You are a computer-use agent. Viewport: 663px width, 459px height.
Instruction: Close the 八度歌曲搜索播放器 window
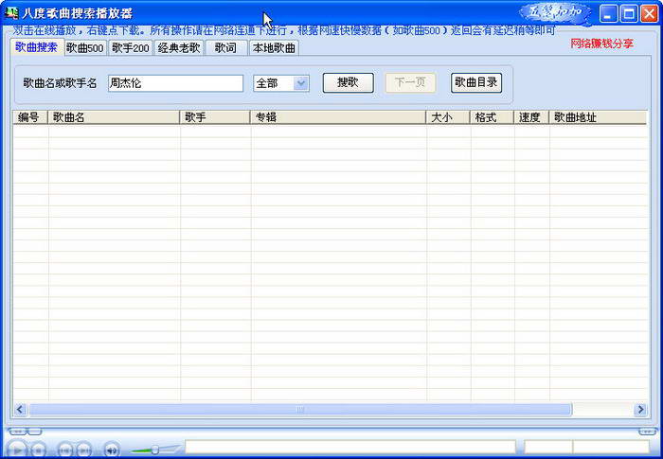(x=649, y=13)
